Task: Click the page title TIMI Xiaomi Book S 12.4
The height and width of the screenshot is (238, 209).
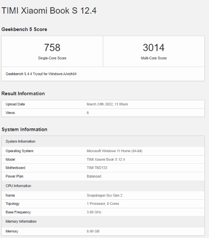Action: pyautogui.click(x=49, y=11)
